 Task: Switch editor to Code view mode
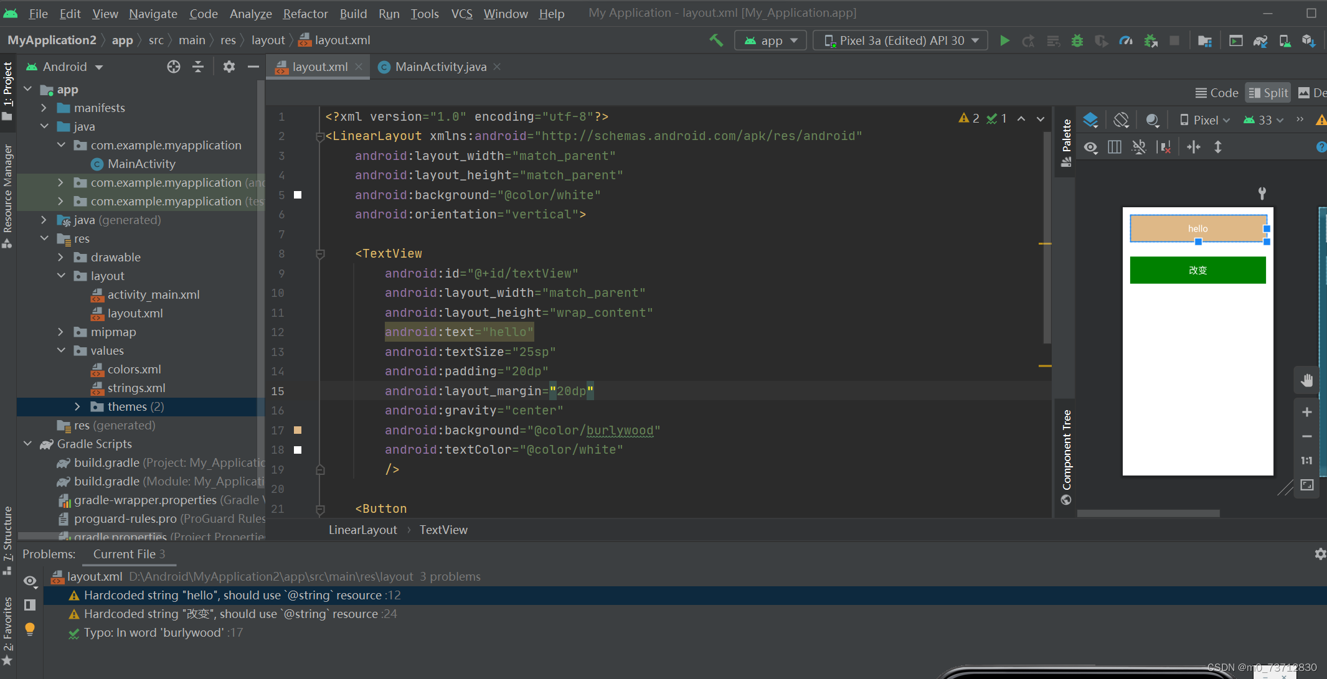click(1216, 93)
